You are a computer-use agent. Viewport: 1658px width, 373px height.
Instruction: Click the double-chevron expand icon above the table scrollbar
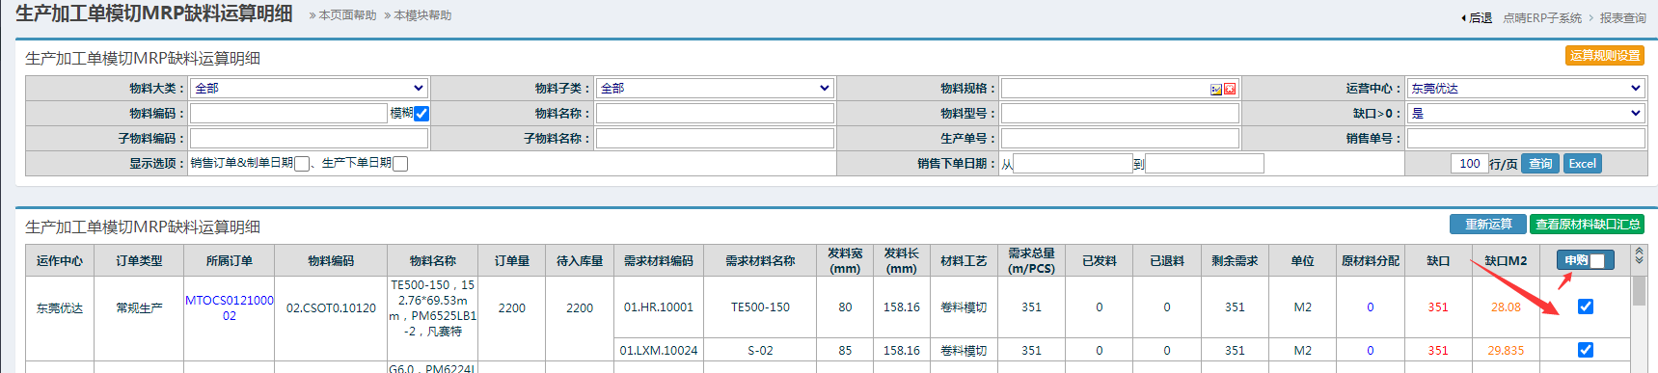[x=1639, y=255]
